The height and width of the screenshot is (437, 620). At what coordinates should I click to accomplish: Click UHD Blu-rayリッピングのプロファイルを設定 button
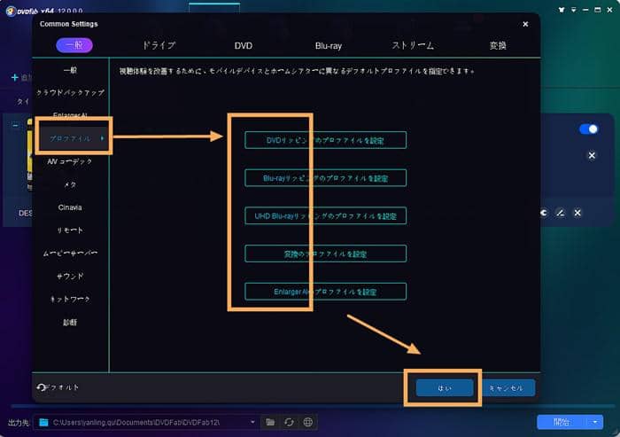(325, 215)
